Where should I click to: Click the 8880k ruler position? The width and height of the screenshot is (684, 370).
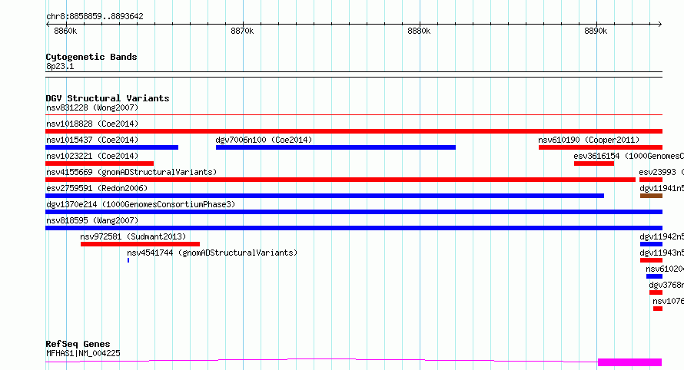click(419, 31)
